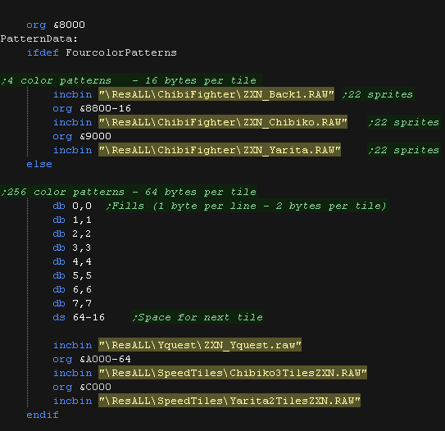Click the org &8800-16 line

[92, 108]
